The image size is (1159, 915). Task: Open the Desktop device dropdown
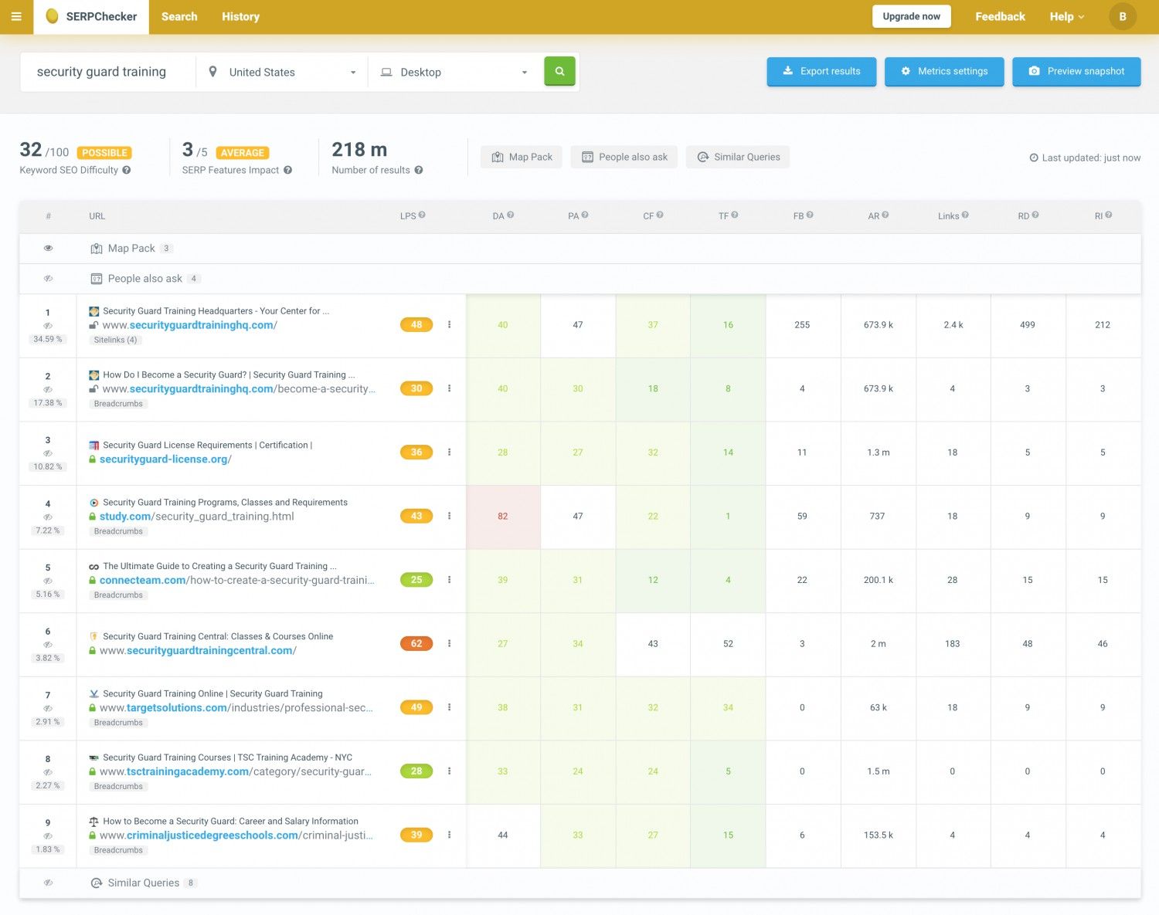point(454,72)
